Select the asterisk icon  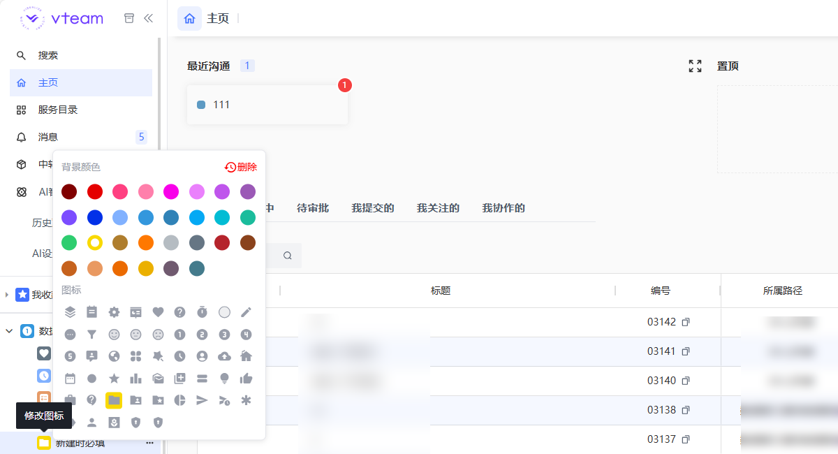point(246,400)
